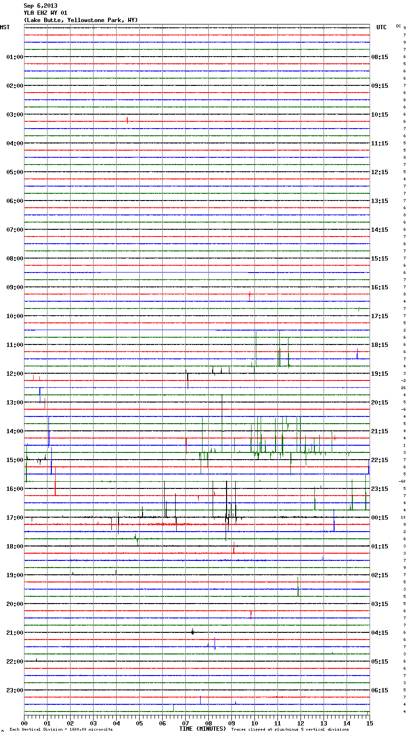408x736 pixels.
Task: Select the 19:00 MST time label
Action: tap(15, 575)
